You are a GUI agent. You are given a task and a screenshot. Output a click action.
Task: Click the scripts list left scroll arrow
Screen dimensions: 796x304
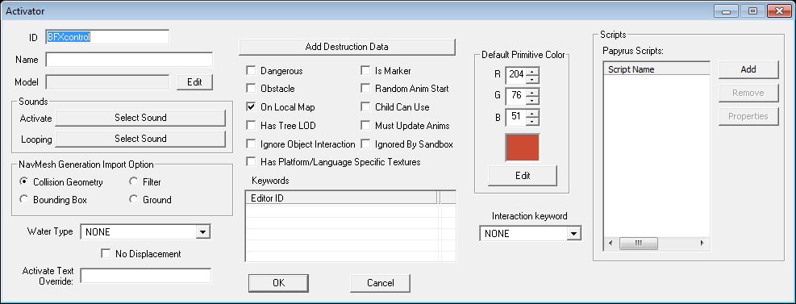click(611, 243)
